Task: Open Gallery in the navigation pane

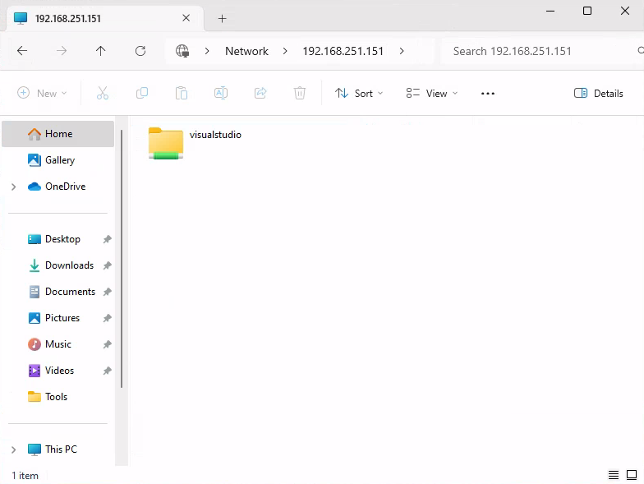Action: pyautogui.click(x=57, y=160)
